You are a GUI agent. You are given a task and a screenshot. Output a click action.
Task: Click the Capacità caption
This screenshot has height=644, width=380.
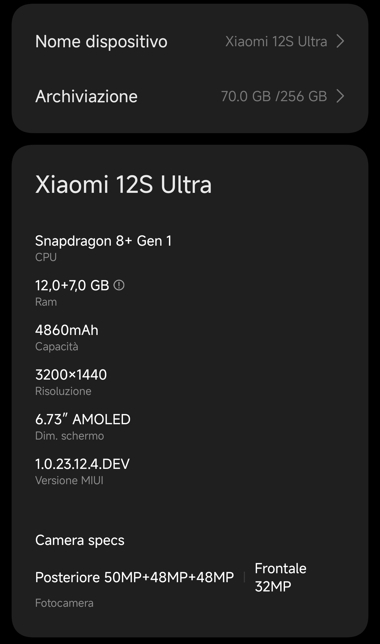pos(57,347)
